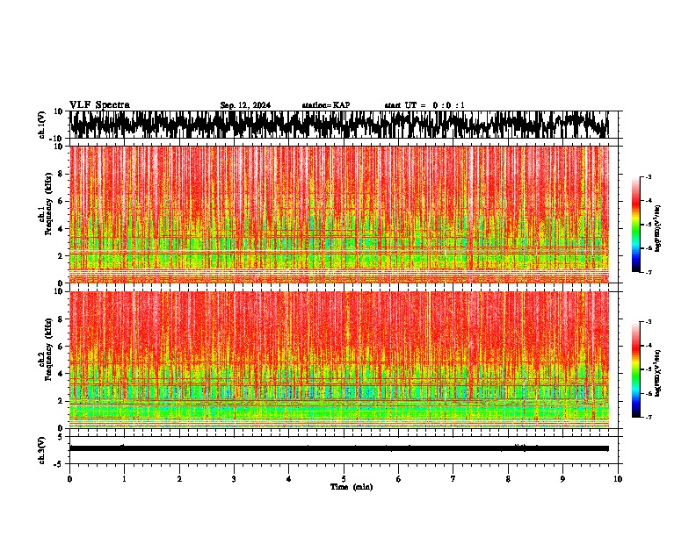Select the Time (min) axis label
Image resolution: width=696 pixels, height=537 pixels.
click(352, 487)
